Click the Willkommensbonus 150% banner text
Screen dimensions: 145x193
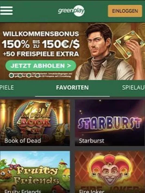41,44
